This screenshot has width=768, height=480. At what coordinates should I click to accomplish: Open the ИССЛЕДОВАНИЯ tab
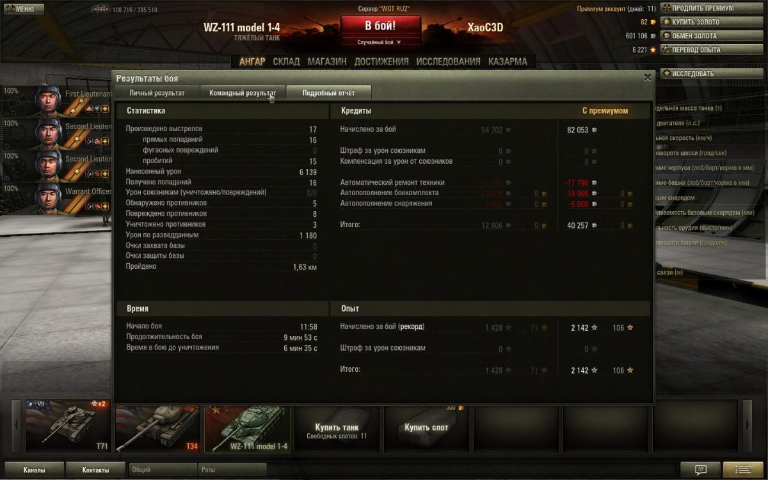pos(448,61)
